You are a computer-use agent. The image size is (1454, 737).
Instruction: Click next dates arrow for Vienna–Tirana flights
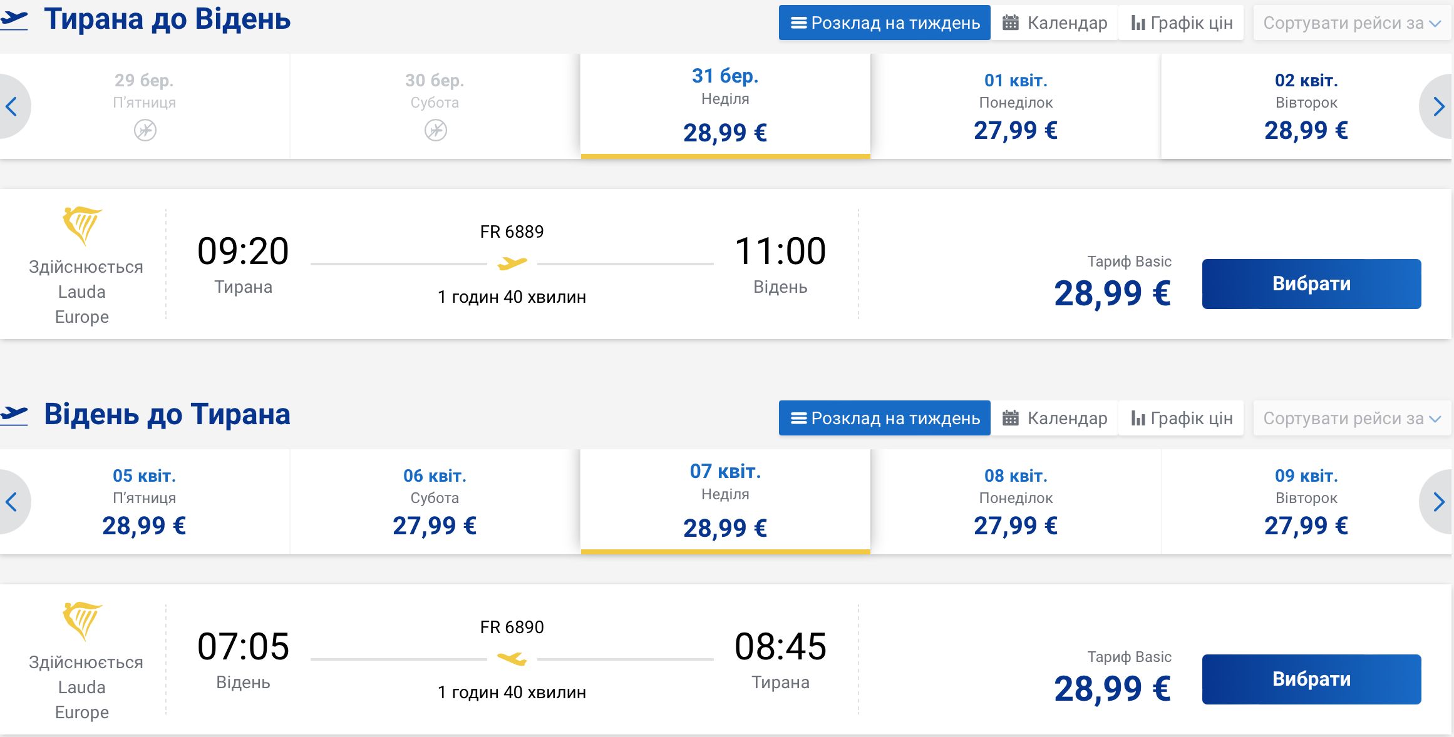[1438, 502]
